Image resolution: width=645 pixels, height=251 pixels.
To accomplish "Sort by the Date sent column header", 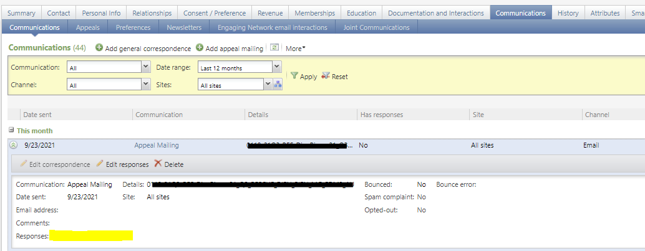I will point(77,115).
